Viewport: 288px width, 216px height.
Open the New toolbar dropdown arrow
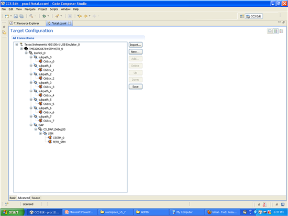coord(11,16)
